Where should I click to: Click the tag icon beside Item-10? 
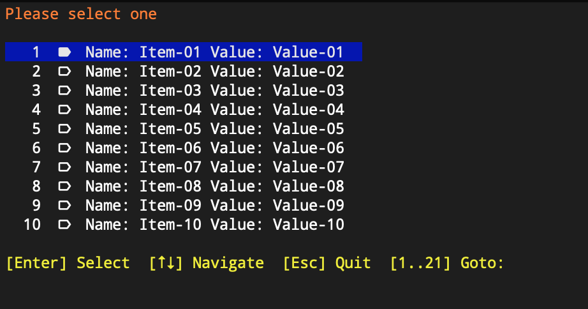click(x=64, y=224)
